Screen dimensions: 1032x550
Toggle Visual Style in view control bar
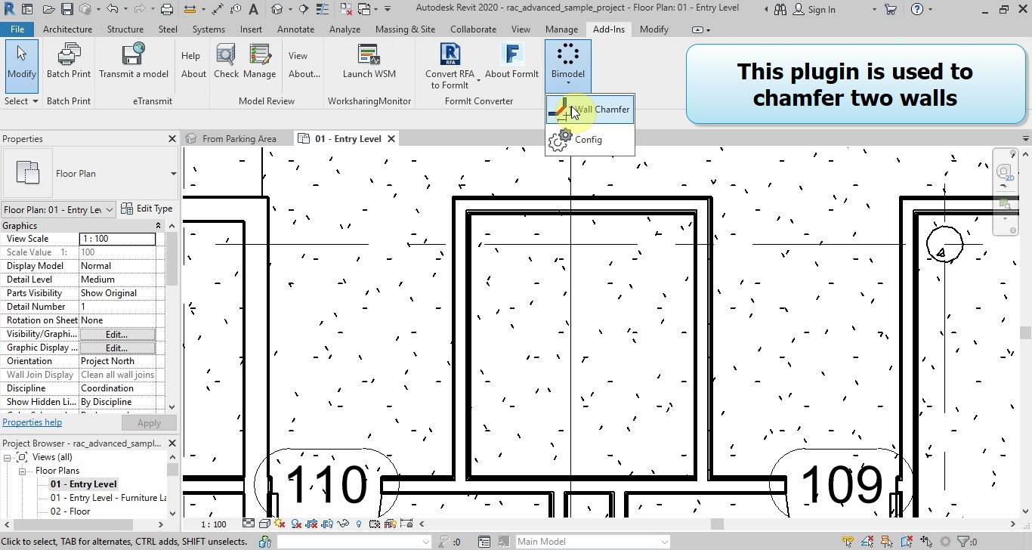[x=264, y=524]
